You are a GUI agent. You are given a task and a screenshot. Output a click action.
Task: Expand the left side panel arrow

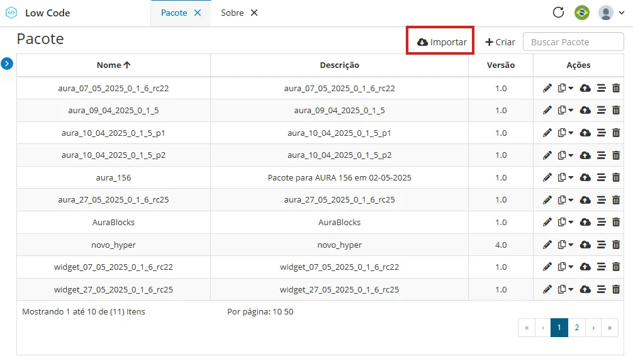click(x=7, y=64)
